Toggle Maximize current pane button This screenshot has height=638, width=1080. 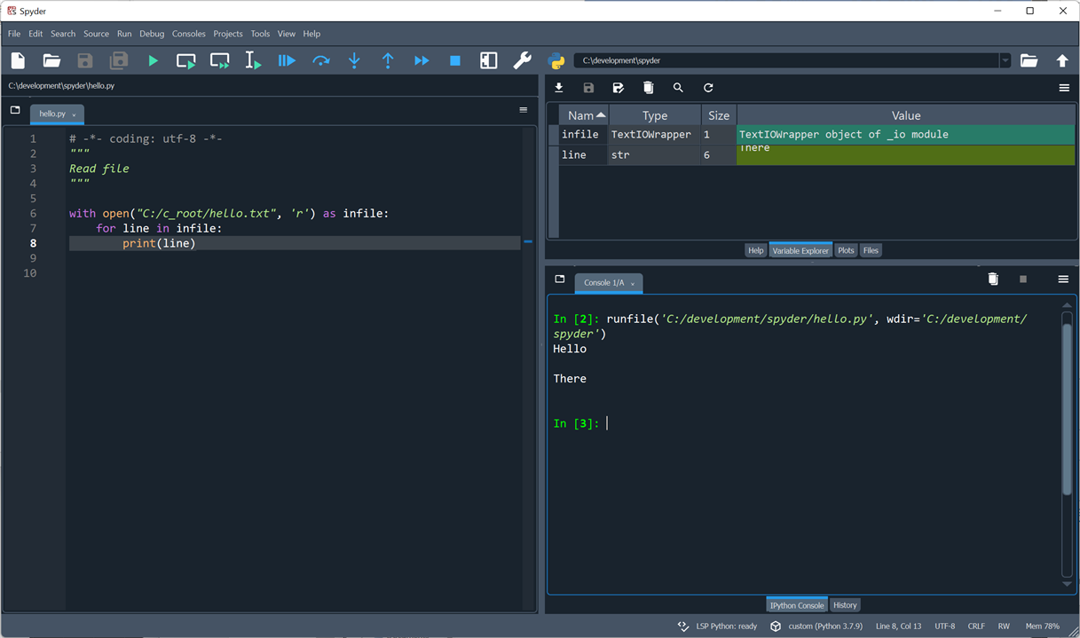488,61
